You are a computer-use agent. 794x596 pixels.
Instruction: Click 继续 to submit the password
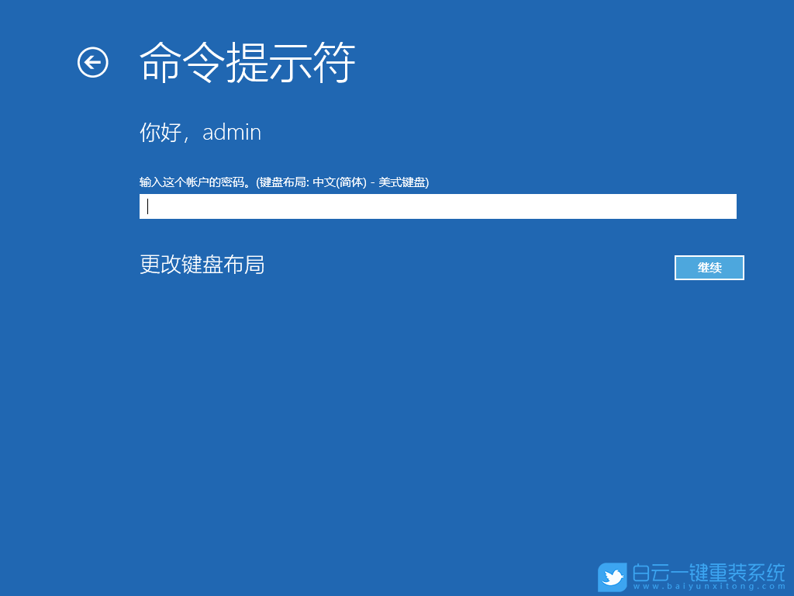click(x=709, y=268)
